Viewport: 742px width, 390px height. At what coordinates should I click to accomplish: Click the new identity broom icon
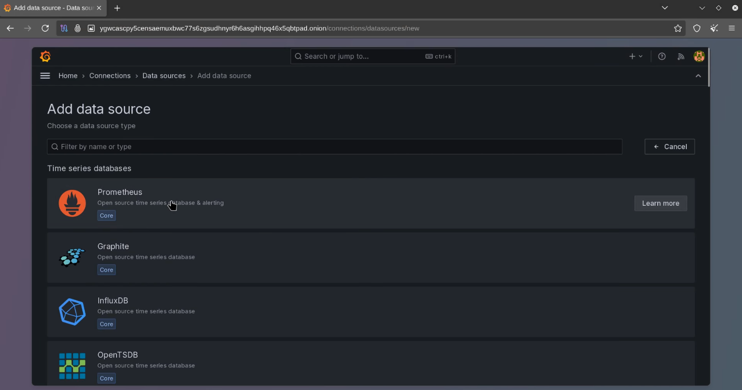tap(714, 29)
